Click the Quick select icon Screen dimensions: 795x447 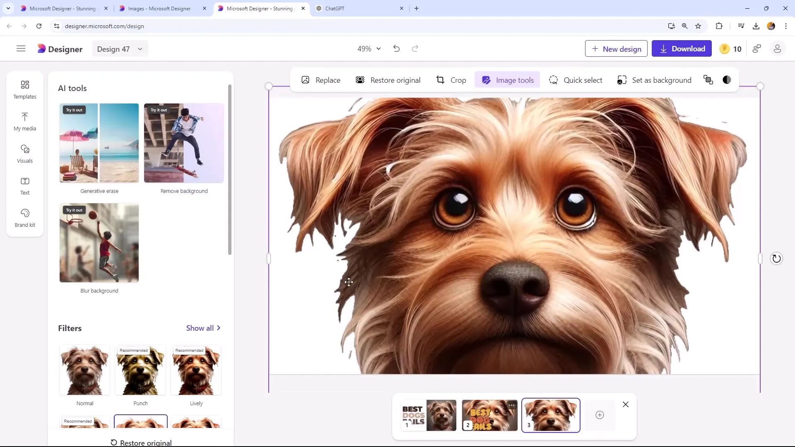pyautogui.click(x=554, y=80)
